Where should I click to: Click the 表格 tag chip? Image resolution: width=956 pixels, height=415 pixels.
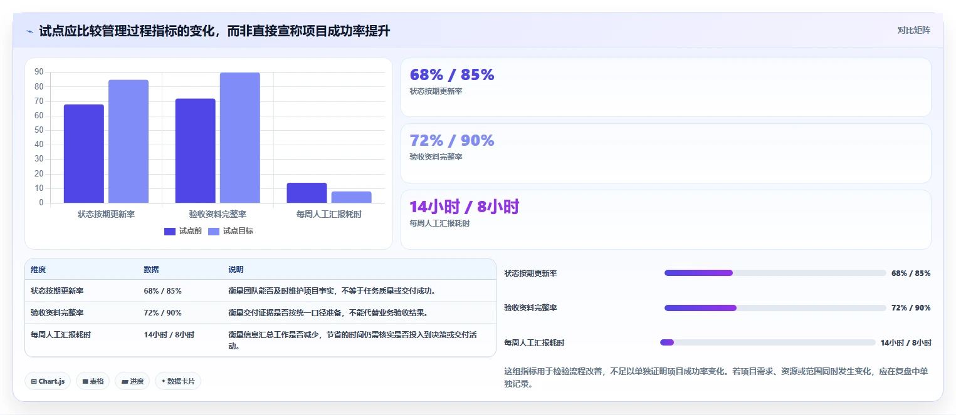pyautogui.click(x=93, y=381)
